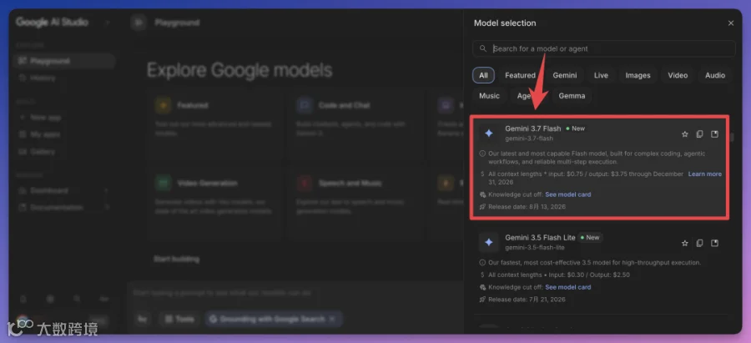Click the magnifier icon in the model search
751x343 pixels.
point(483,48)
